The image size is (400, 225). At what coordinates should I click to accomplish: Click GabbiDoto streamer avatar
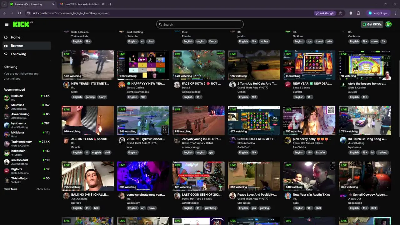[x=232, y=140]
